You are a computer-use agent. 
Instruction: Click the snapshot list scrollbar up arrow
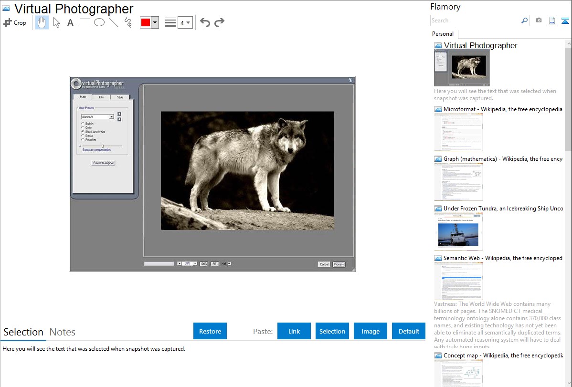click(x=568, y=44)
